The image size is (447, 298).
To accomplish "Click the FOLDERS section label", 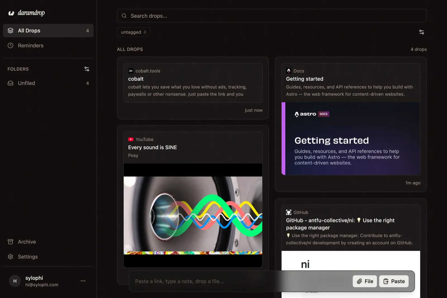I will (18, 69).
